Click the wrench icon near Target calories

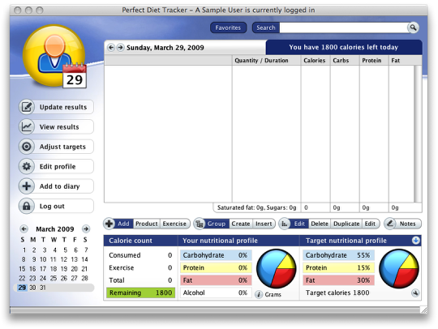(415, 293)
